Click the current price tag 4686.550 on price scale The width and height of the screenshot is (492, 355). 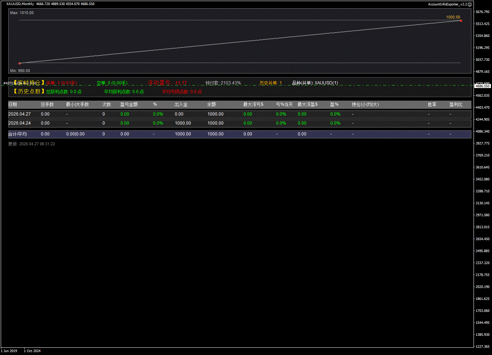[482, 86]
